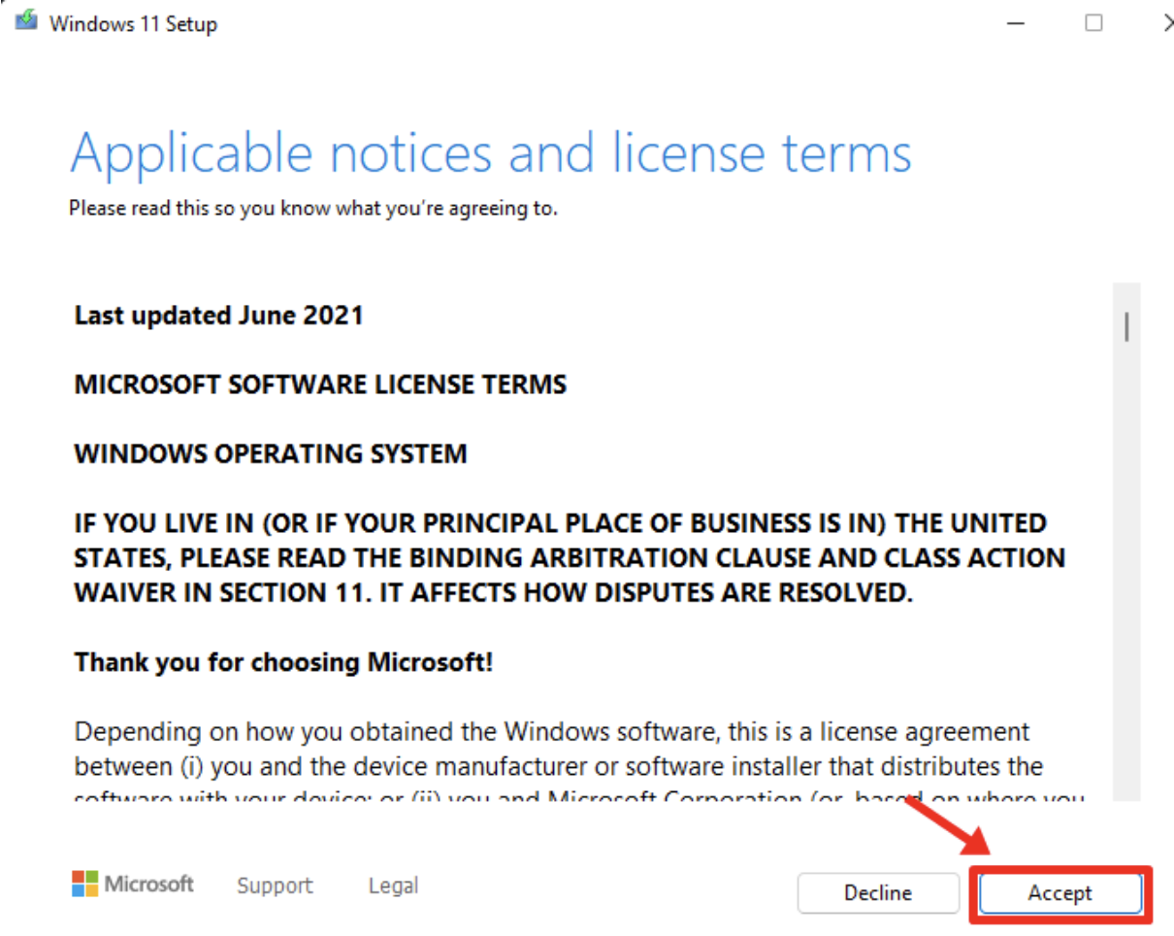Click the 'Applicable notices and license terms' heading
Image resolution: width=1174 pixels, height=936 pixels.
pyautogui.click(x=489, y=152)
